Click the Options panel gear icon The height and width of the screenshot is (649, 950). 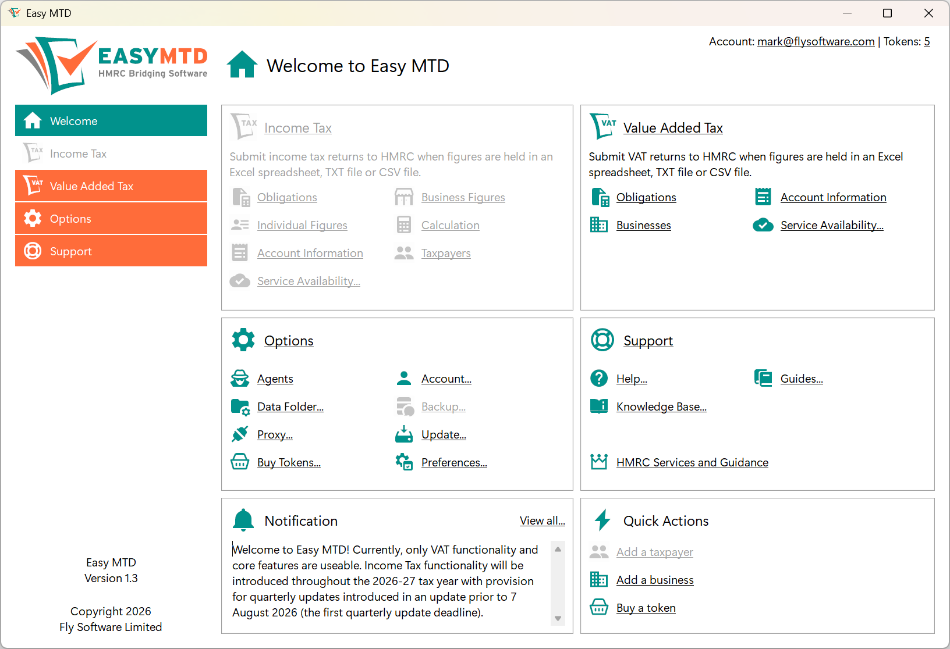coord(243,340)
